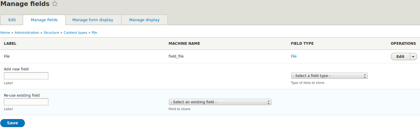Go to the Manage form display tab
This screenshot has width=420, height=128.
click(x=93, y=20)
